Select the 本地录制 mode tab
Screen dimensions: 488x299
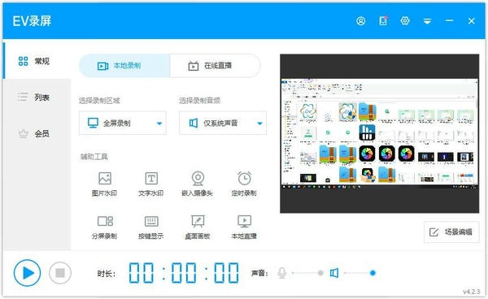124,66
